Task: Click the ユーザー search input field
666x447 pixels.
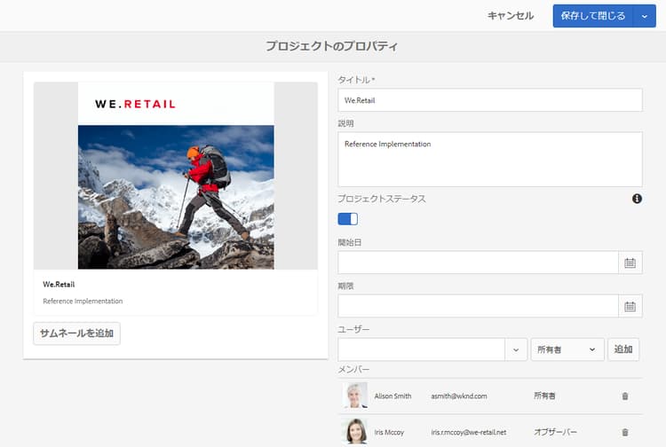Action: pos(421,349)
